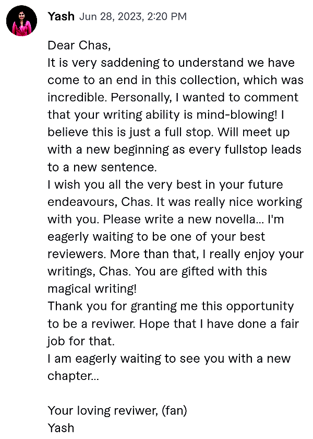The image size is (313, 439).
Task: Click the closing "Yash" signature at the bottom
Action: pos(61,428)
